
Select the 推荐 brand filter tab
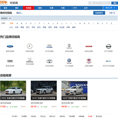click(x=11, y=23)
